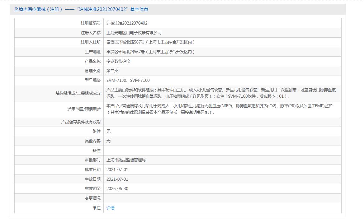Image resolution: width=364 pixels, height=223 pixels.
Task: Click the 批准日期 row label
Action: pyautogui.click(x=92, y=170)
